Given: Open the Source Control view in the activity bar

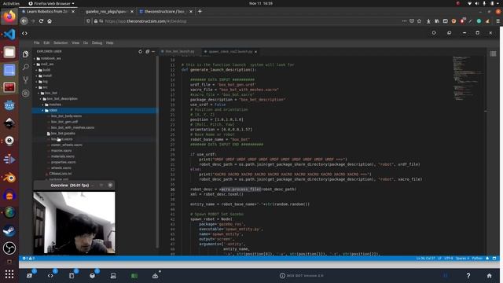Looking at the screenshot, I should (x=26, y=79).
